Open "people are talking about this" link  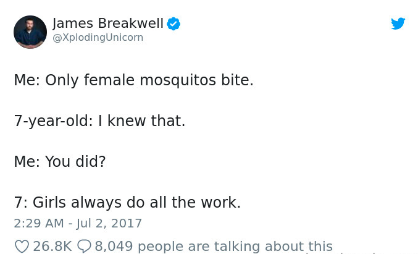pyautogui.click(x=235, y=246)
